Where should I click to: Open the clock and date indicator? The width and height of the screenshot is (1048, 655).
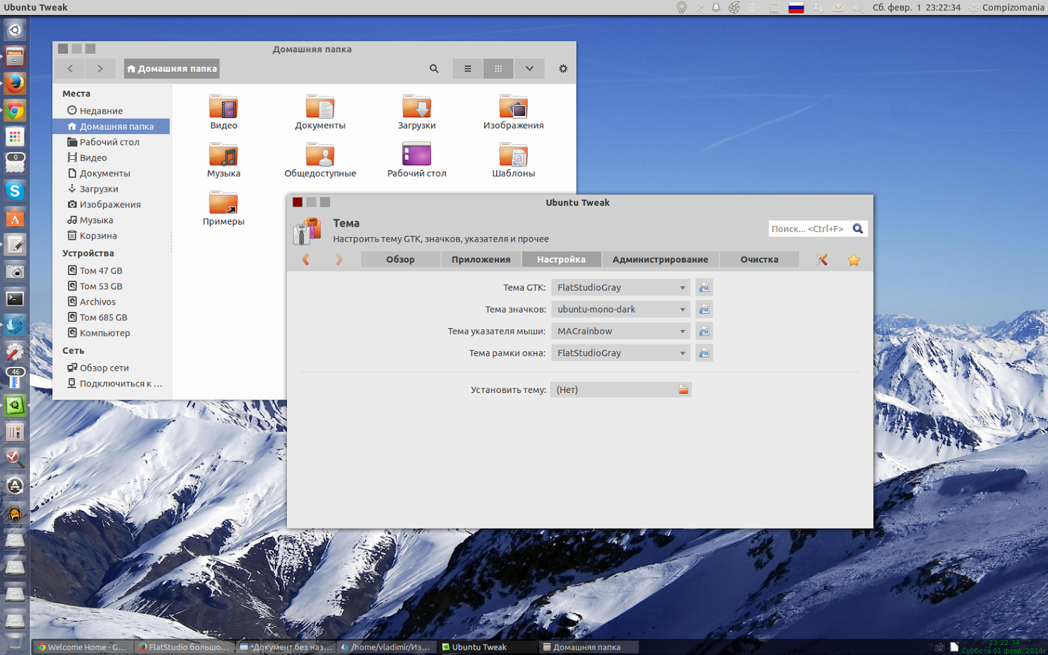916,8
